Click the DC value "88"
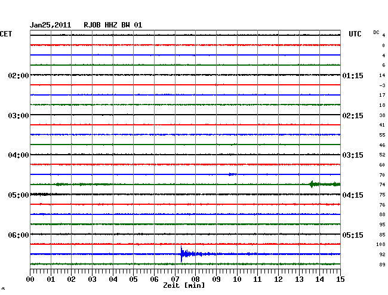388x295 pixels. pyautogui.click(x=382, y=214)
